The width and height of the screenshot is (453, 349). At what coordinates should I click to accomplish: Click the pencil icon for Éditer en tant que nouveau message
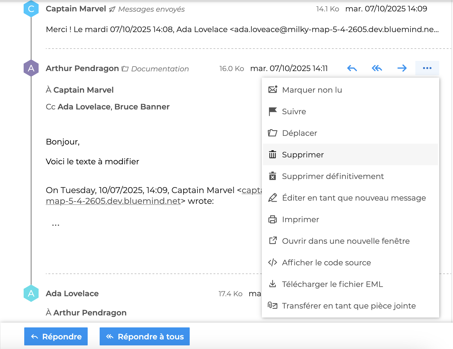point(273,198)
